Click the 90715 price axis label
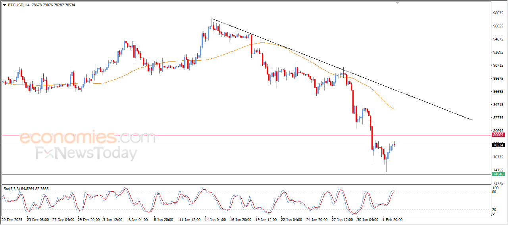The width and height of the screenshot is (508, 225). click(x=498, y=65)
